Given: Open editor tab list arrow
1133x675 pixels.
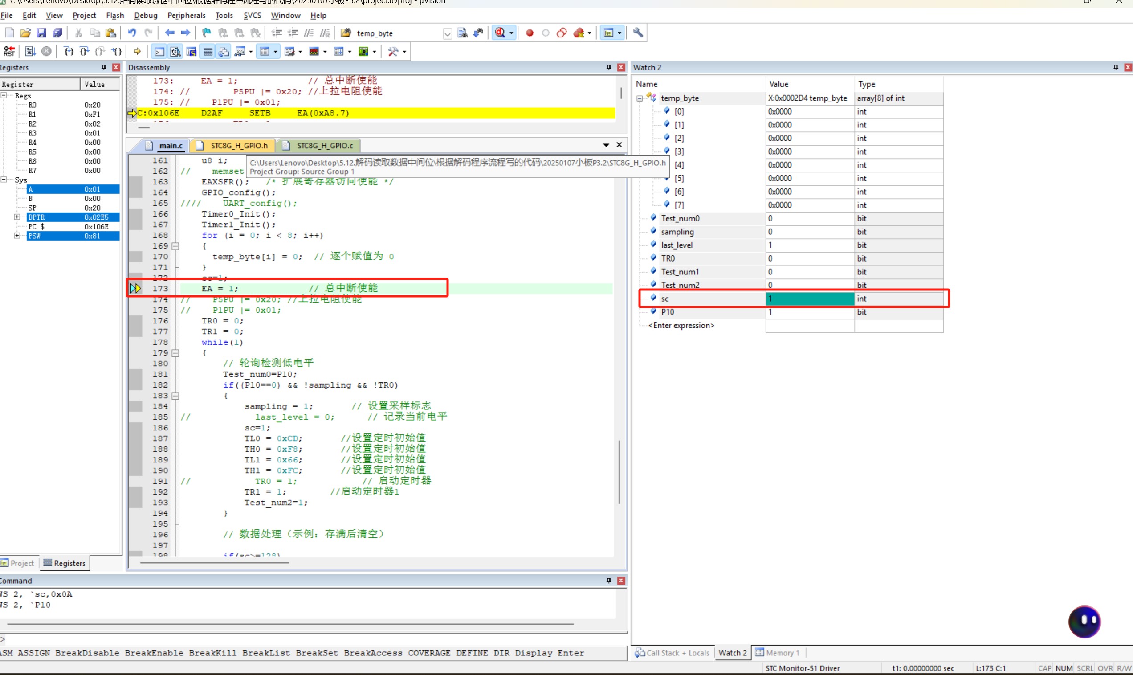Looking at the screenshot, I should coord(606,145).
